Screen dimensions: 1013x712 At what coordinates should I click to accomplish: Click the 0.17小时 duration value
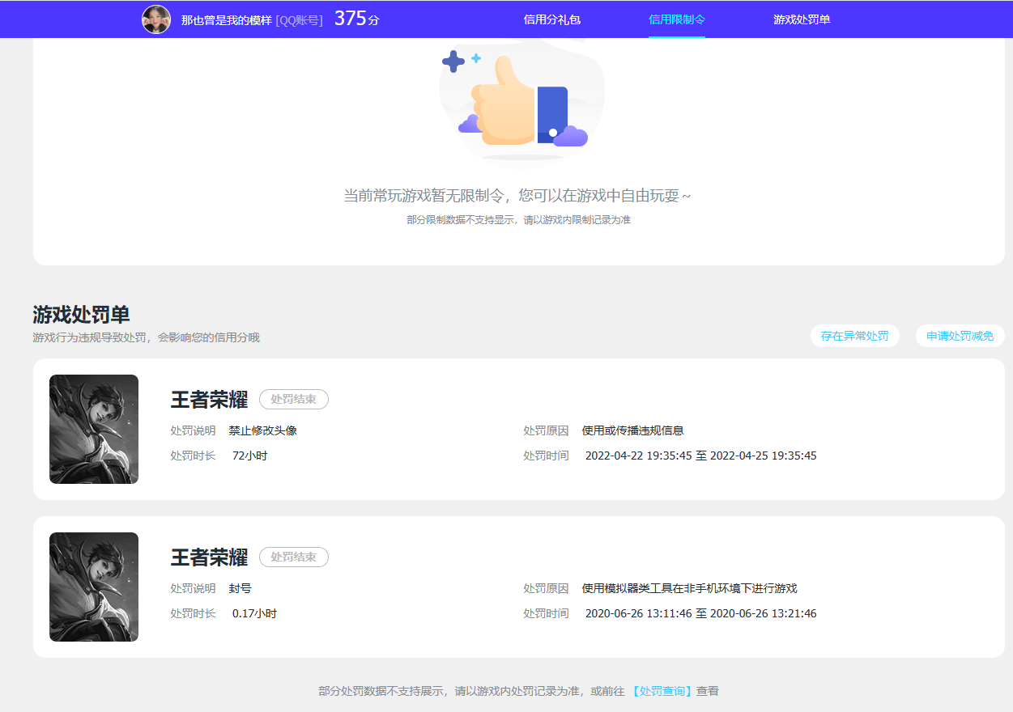coord(254,613)
